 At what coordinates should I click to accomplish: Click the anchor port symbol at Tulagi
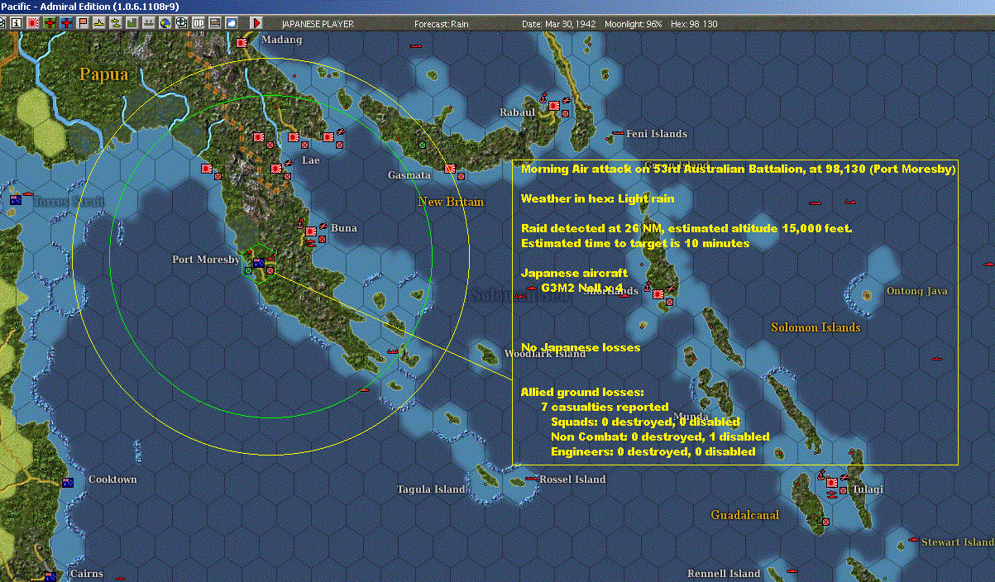(x=821, y=475)
